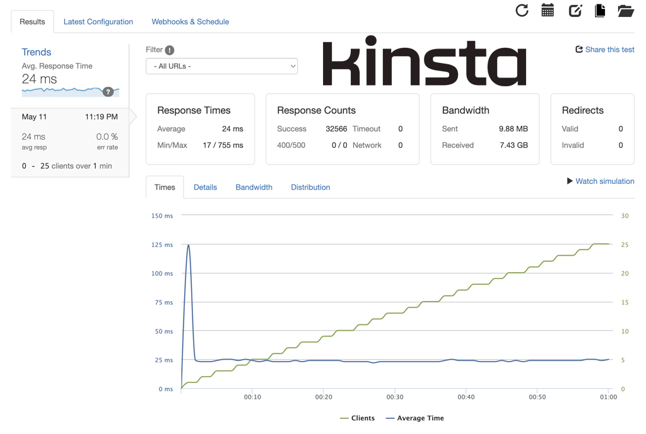Click the Kinsta logo
The width and height of the screenshot is (646, 434).
coord(425,61)
